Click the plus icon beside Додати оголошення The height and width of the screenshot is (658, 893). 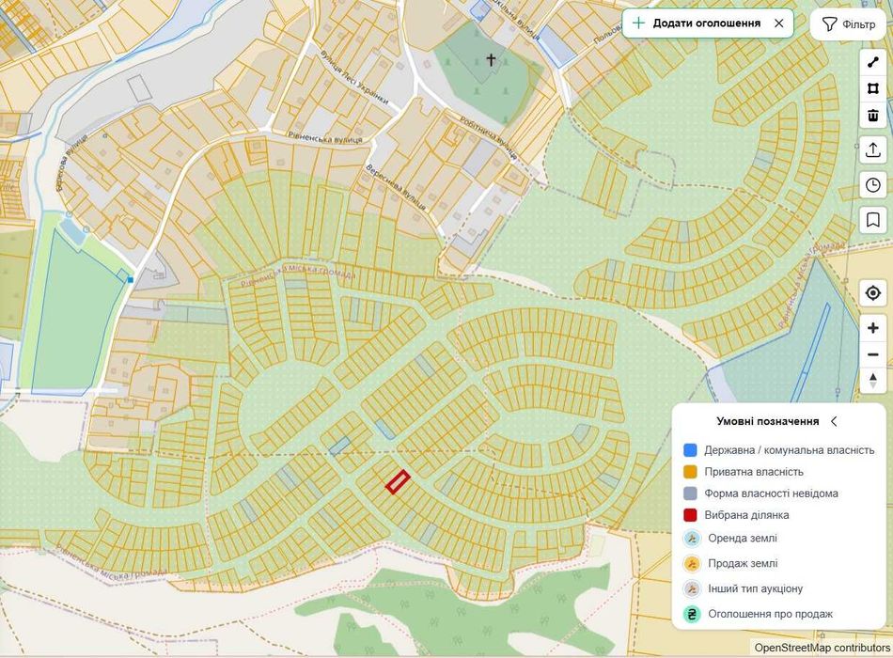(639, 23)
